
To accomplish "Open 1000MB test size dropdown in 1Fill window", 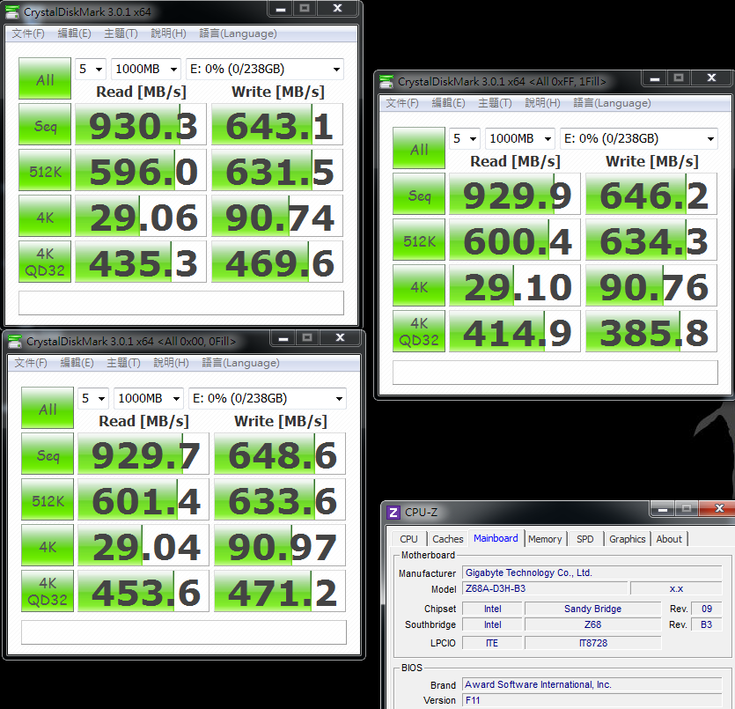I will click(520, 139).
